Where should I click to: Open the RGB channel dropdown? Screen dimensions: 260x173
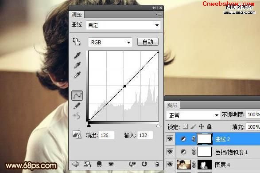[110, 42]
